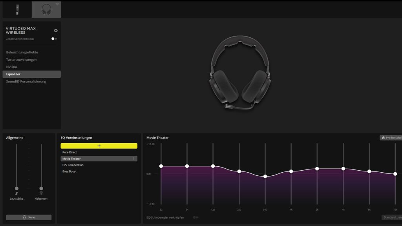This screenshot has width=402, height=226.
Task: Click the 500 Hz EQ band handle
Action: 265,176
